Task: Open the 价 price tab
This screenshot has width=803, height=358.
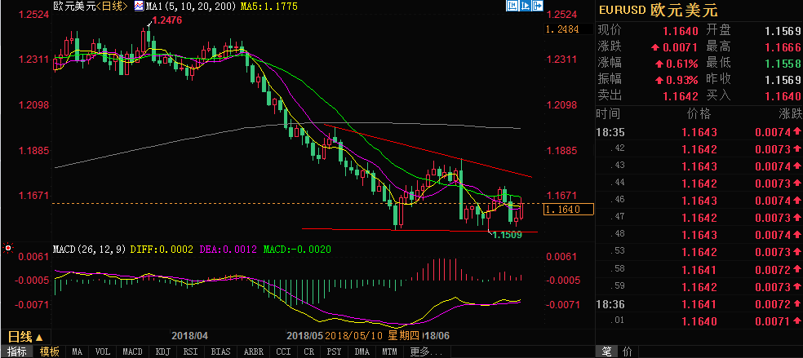Action: (x=627, y=351)
